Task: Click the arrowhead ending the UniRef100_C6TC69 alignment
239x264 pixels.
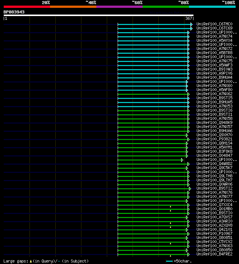Action: [192, 28]
